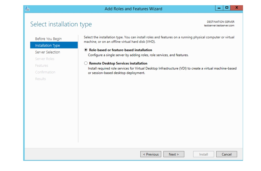Maximize the wizard window

point(227,8)
